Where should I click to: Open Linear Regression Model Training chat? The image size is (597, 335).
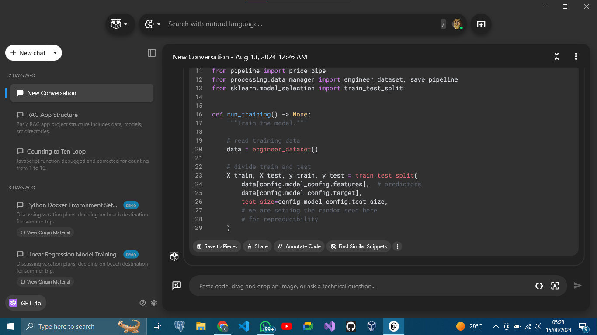[x=72, y=254]
